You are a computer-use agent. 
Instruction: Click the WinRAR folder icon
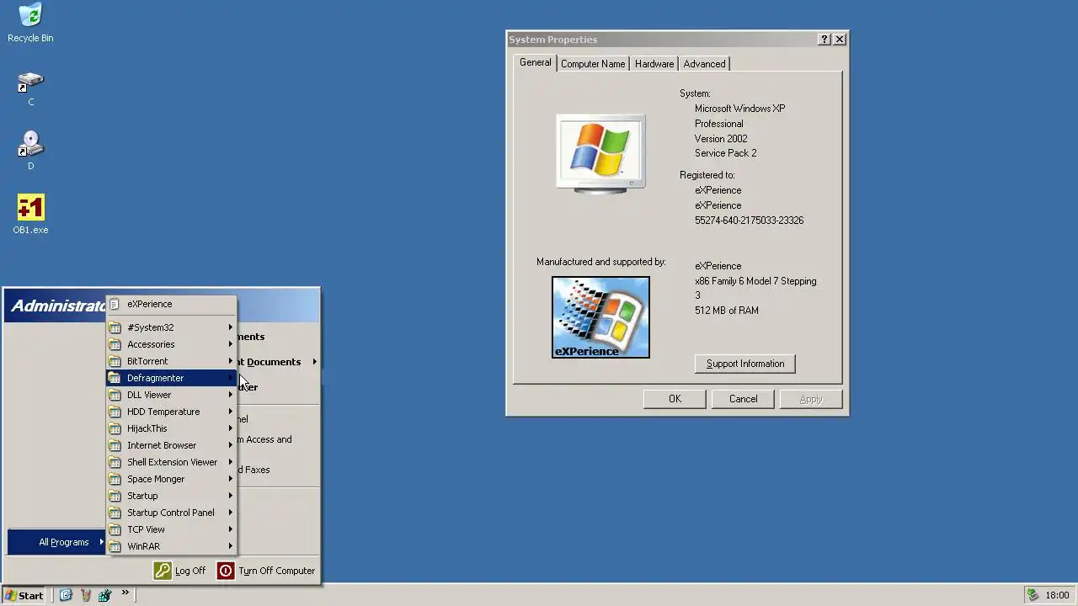[x=115, y=546]
